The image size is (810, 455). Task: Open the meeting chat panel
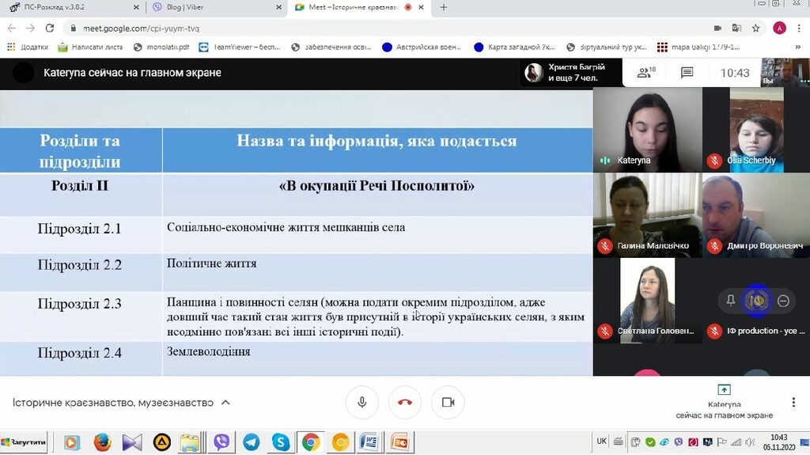[x=687, y=73]
